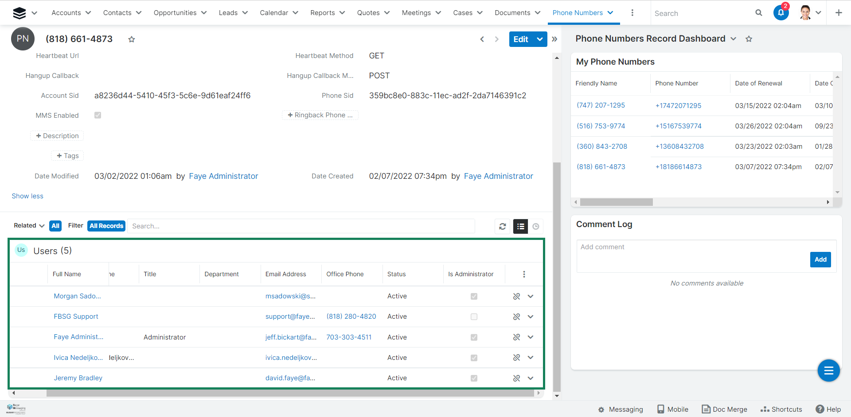Toggle the MMS Enabled checkbox
The width and height of the screenshot is (851, 417).
(x=98, y=116)
